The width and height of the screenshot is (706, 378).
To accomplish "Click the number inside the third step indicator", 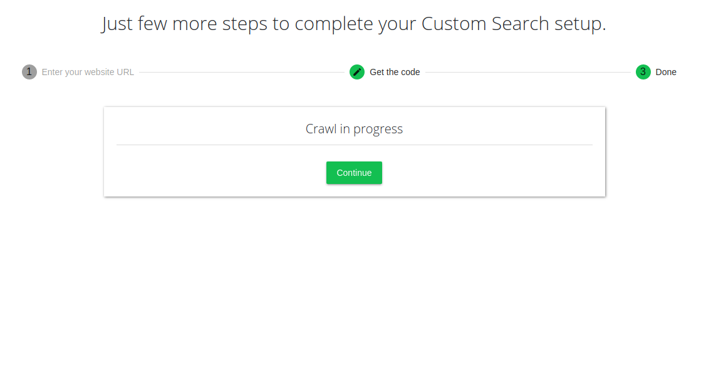I will click(x=642, y=72).
